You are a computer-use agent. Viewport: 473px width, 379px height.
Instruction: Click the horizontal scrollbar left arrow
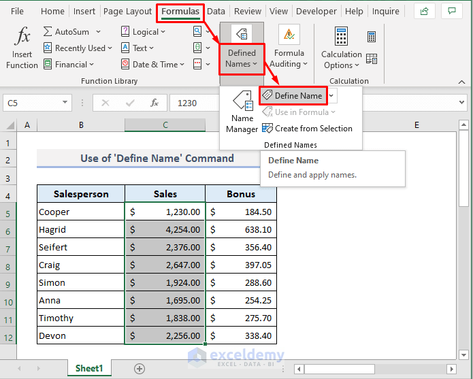click(299, 369)
